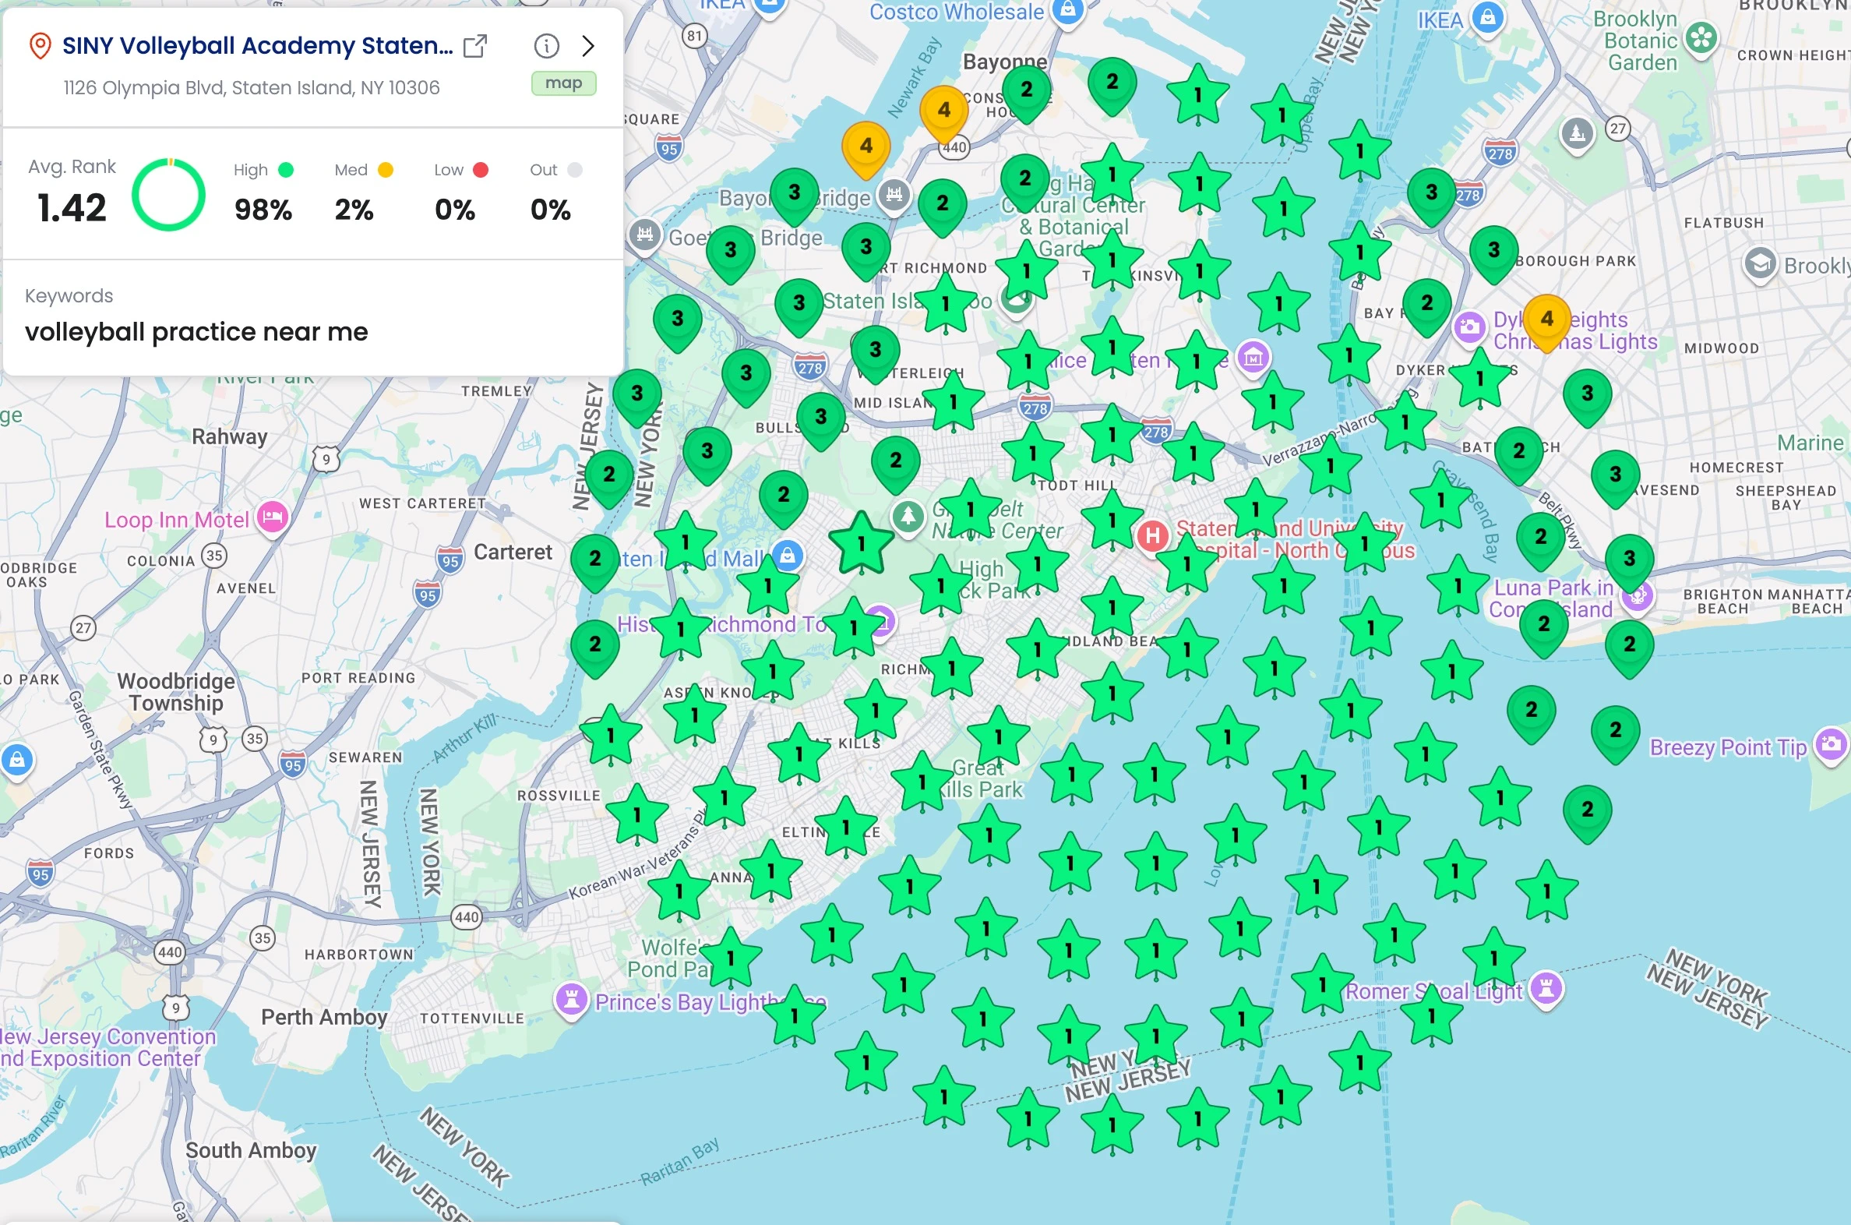The width and height of the screenshot is (1851, 1225).
Task: Click the Costco Wholesale shopping icon
Action: (x=1067, y=11)
